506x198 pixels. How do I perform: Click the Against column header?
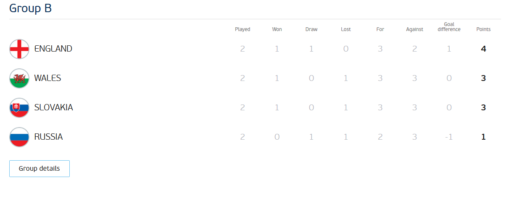tap(415, 29)
